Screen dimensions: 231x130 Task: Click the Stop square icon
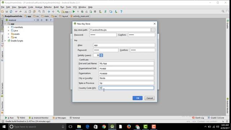95,12
